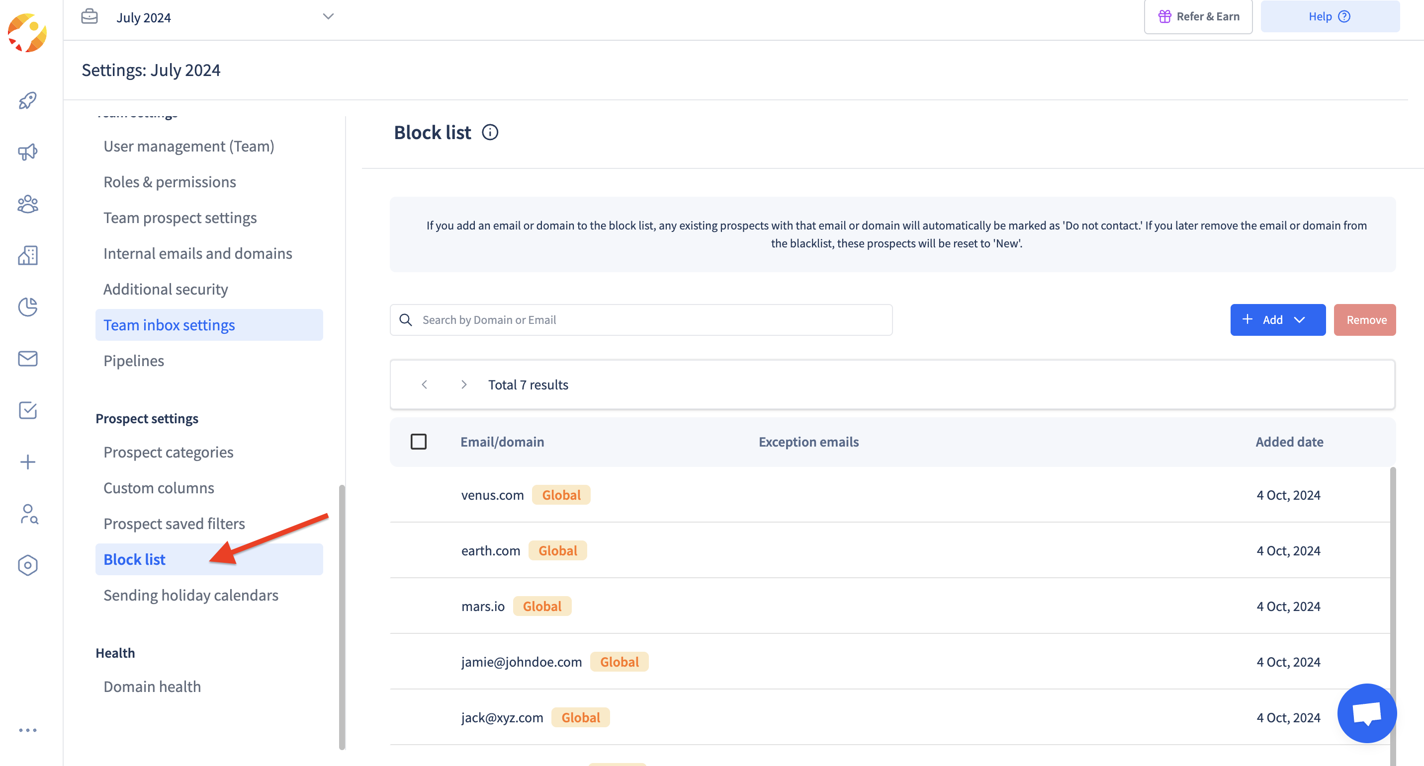Viewport: 1424px width, 766px height.
Task: Open the pie chart reports icon
Action: click(x=28, y=307)
